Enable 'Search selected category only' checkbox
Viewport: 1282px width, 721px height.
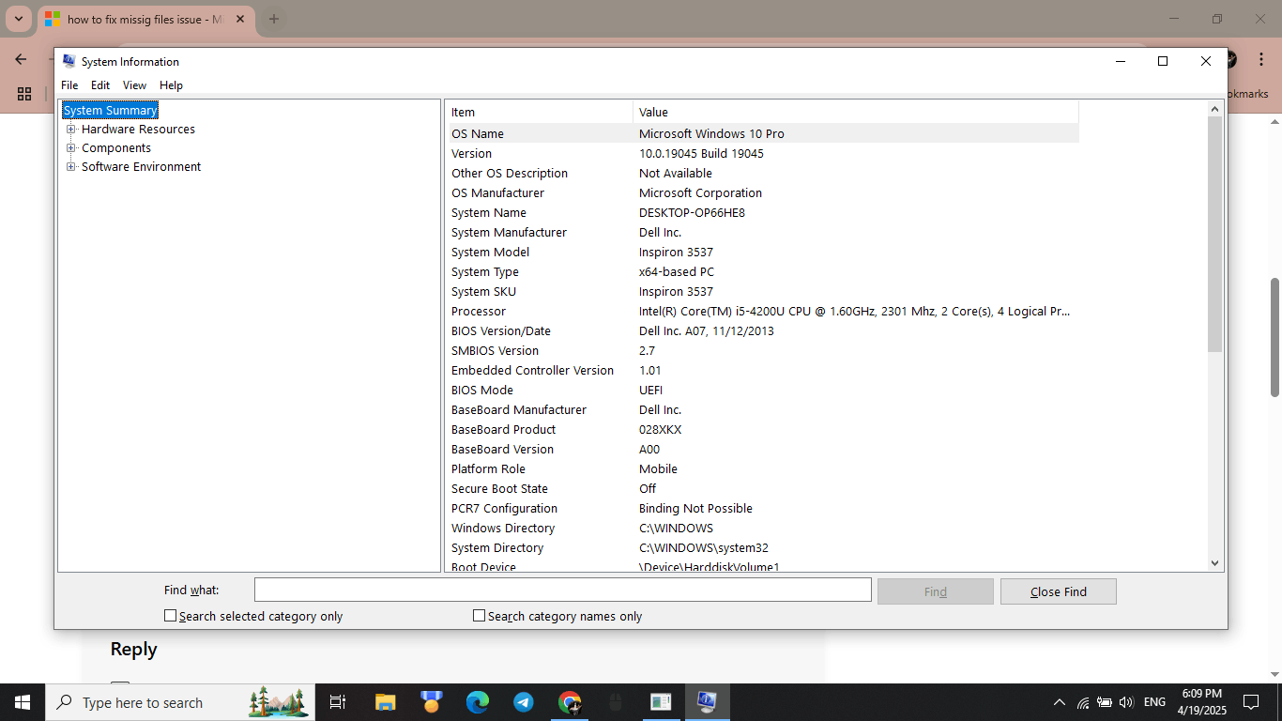tap(170, 616)
